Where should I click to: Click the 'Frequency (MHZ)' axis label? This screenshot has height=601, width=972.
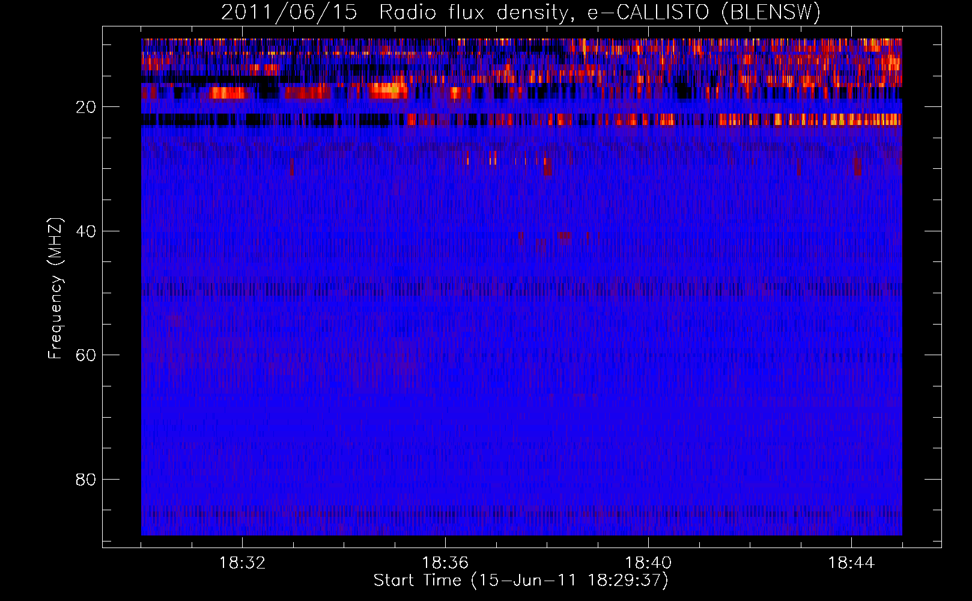pos(55,288)
